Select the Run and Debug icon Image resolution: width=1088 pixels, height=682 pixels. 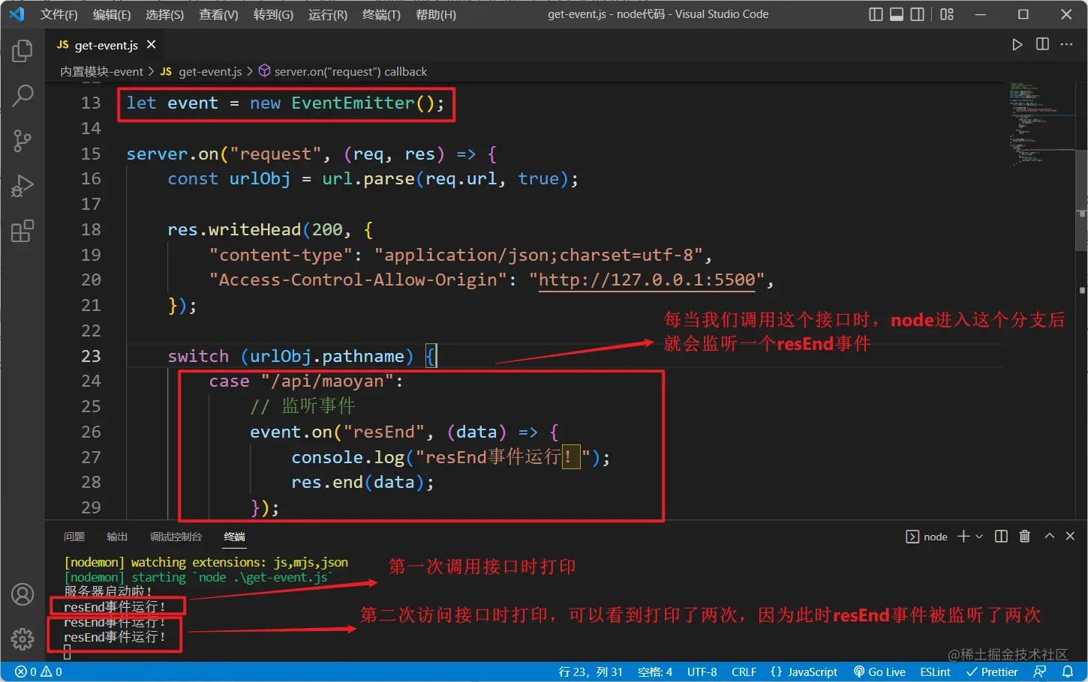[22, 186]
